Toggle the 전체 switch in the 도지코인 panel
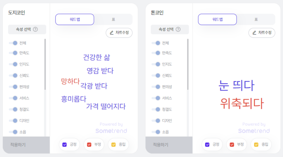 tap(13, 43)
